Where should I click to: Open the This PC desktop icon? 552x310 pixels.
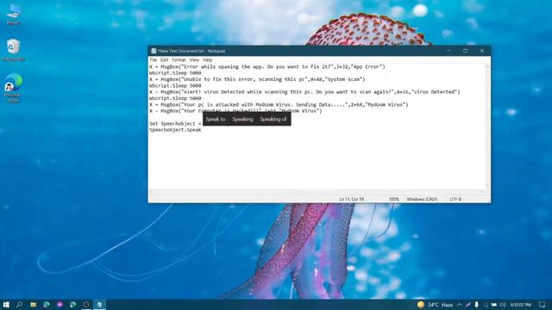(x=14, y=15)
